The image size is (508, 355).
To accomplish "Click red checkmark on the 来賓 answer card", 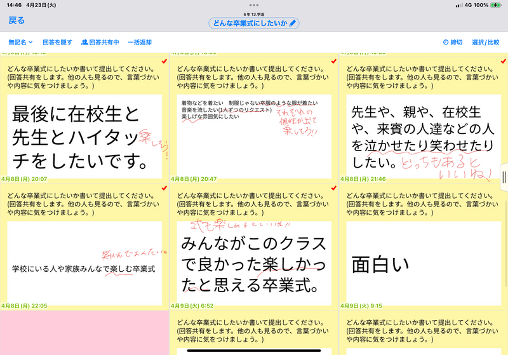I will (503, 61).
